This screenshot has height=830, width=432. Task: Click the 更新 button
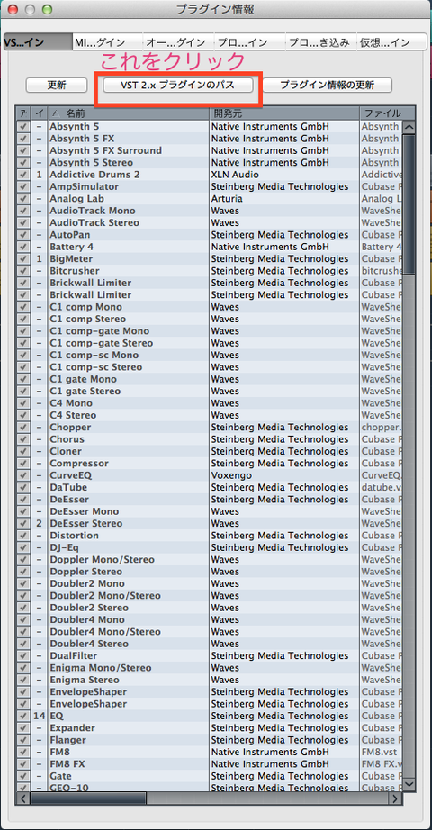(x=57, y=85)
